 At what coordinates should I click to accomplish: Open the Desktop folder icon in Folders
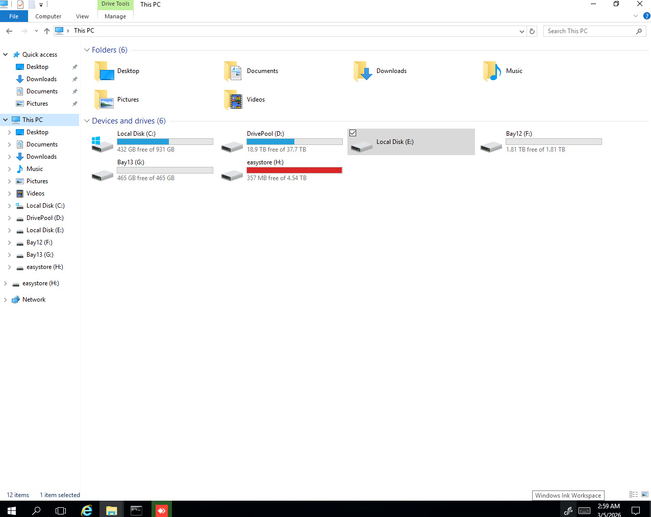pyautogui.click(x=104, y=71)
